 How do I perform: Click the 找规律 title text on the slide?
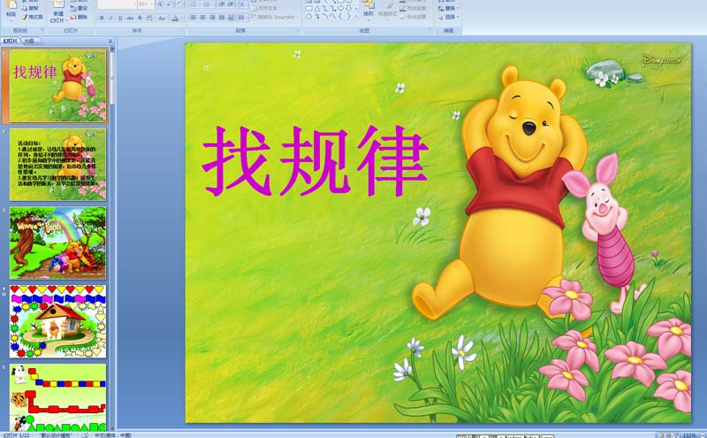(x=315, y=161)
